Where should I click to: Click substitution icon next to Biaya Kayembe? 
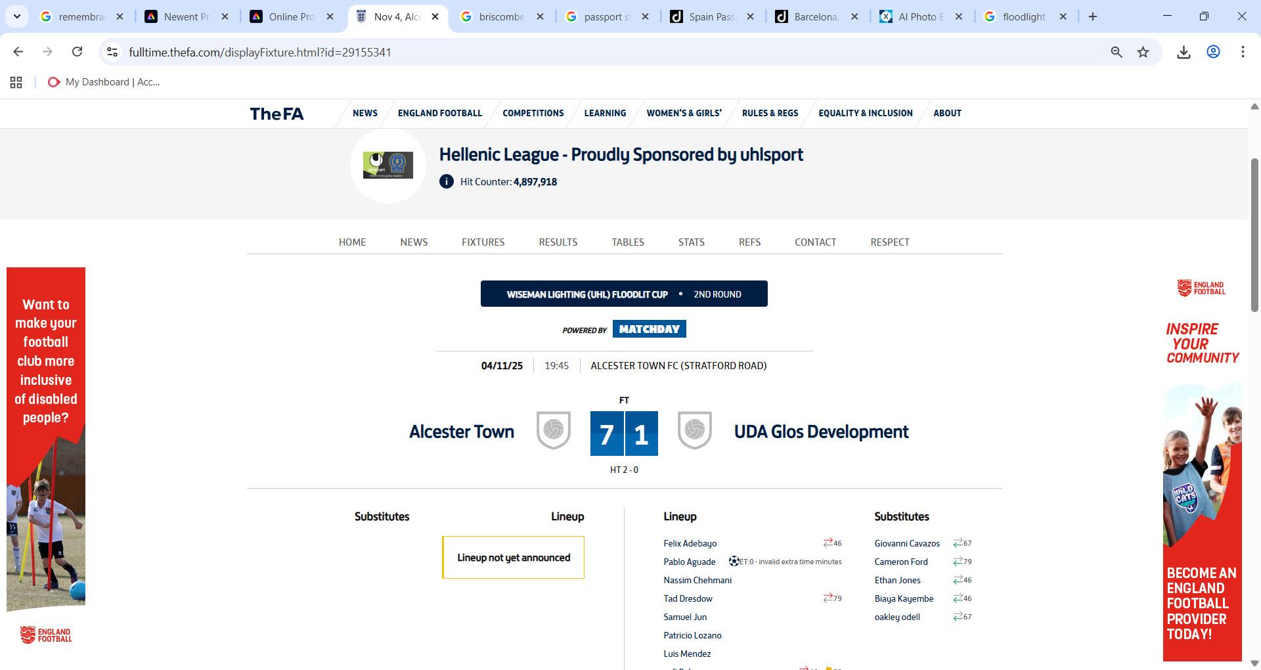tap(958, 598)
